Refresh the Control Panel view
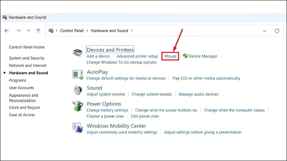Viewport: 287px width, 161px height. pyautogui.click(x=277, y=31)
